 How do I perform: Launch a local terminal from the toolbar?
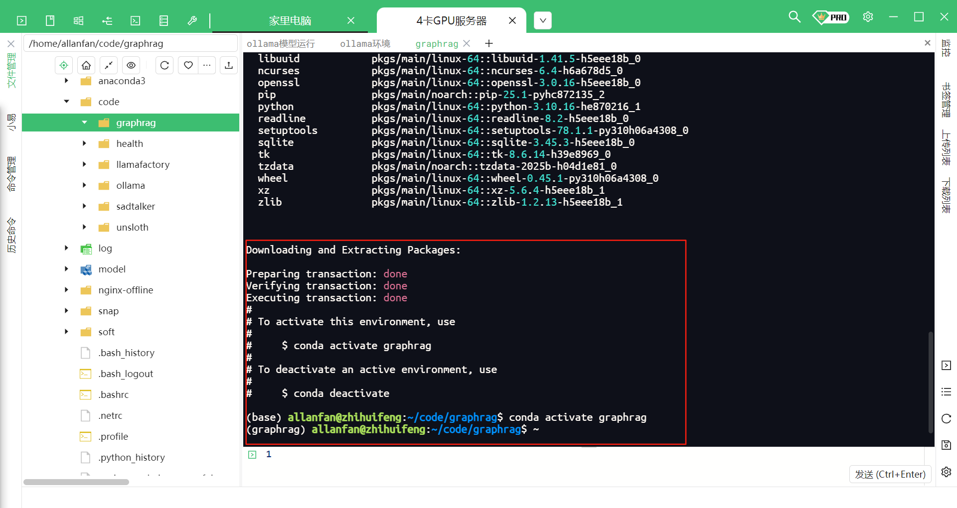(x=135, y=20)
